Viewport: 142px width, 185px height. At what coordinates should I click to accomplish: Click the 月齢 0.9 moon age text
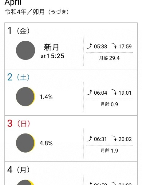[x=109, y=104]
